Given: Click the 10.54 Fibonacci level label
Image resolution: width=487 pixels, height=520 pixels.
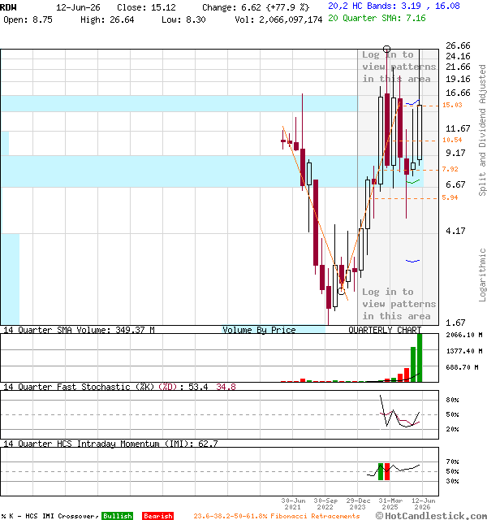Looking at the screenshot, I should pos(452,140).
